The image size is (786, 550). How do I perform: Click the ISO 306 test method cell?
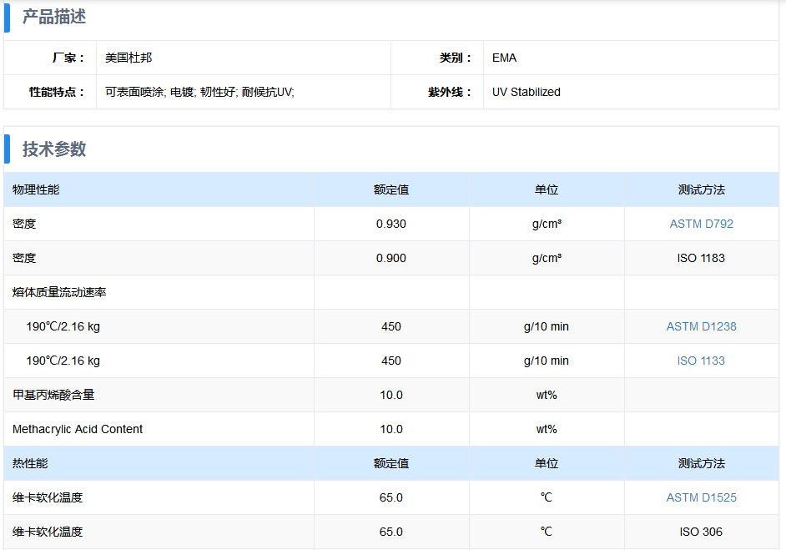click(701, 532)
